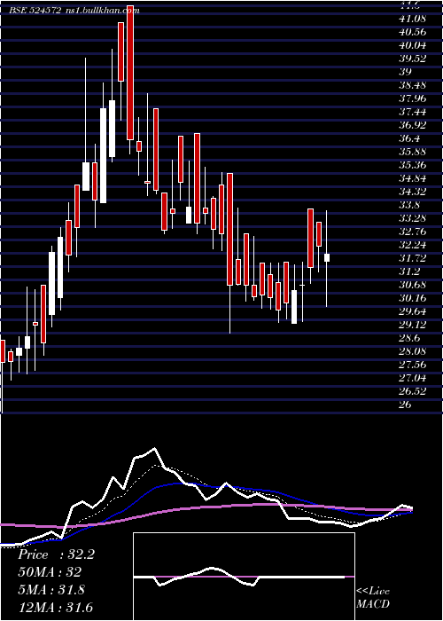
Task: Select the 35.36 price axis label
Action: 412,165
